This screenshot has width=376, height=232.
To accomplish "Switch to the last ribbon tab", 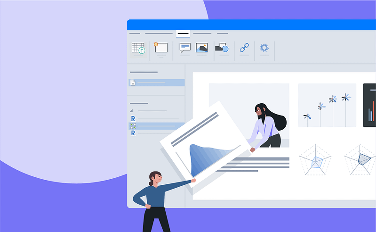I will click(x=223, y=33).
